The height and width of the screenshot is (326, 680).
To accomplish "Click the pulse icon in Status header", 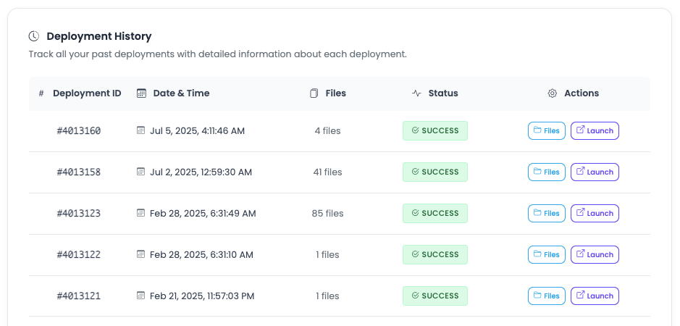I will pyautogui.click(x=416, y=93).
